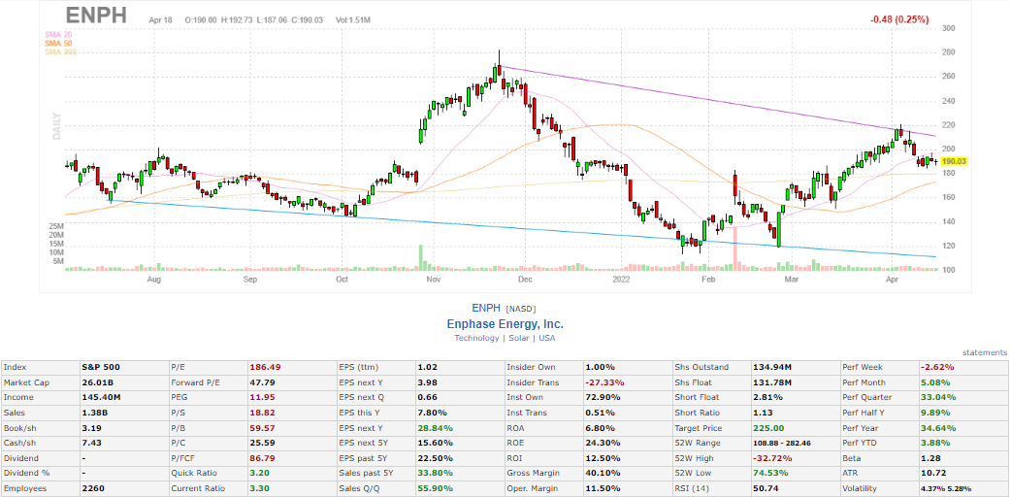The height and width of the screenshot is (497, 1011).
Task: Click the EPS next Q value 0.66
Action: pos(428,398)
